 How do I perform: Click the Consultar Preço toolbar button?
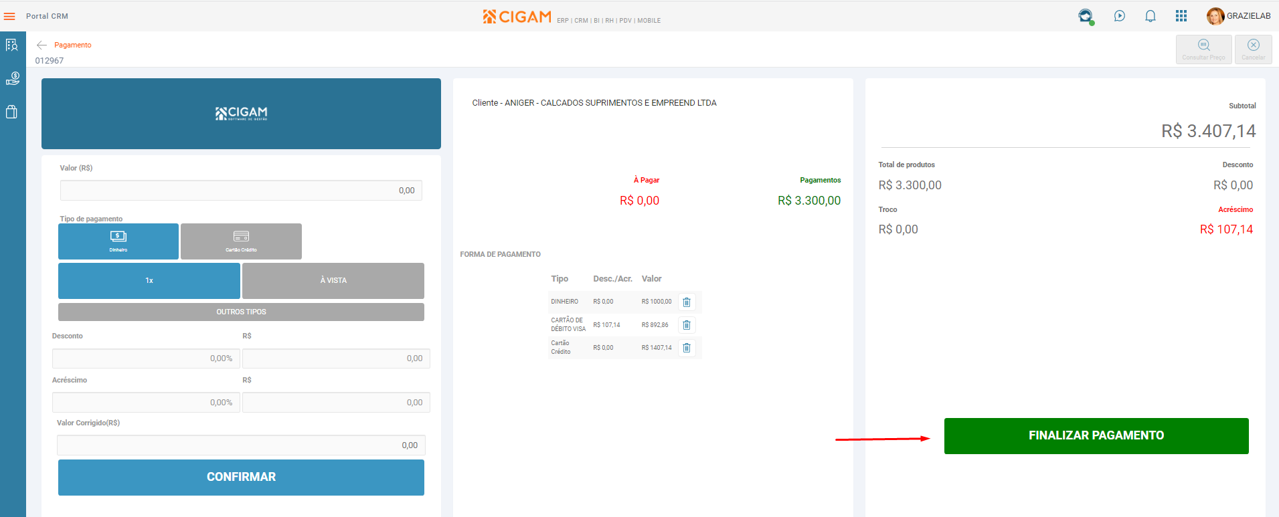(1203, 49)
